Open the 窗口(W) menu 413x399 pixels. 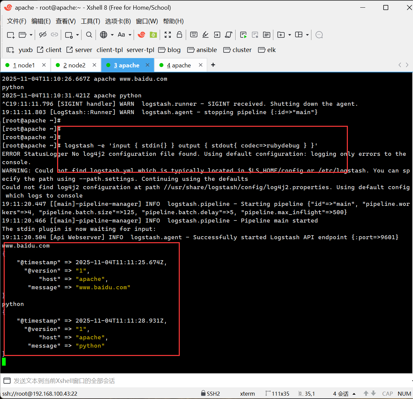pyautogui.click(x=147, y=21)
